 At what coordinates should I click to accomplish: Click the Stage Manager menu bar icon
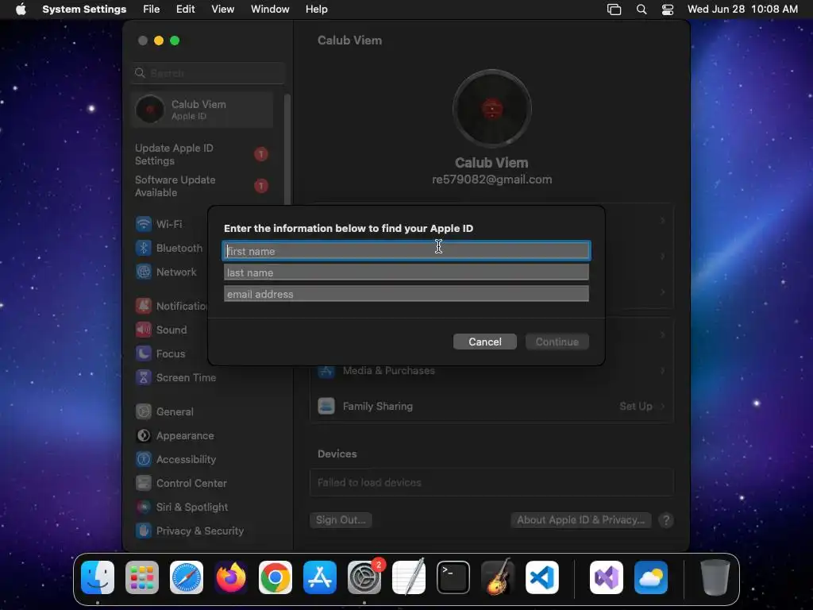(614, 10)
